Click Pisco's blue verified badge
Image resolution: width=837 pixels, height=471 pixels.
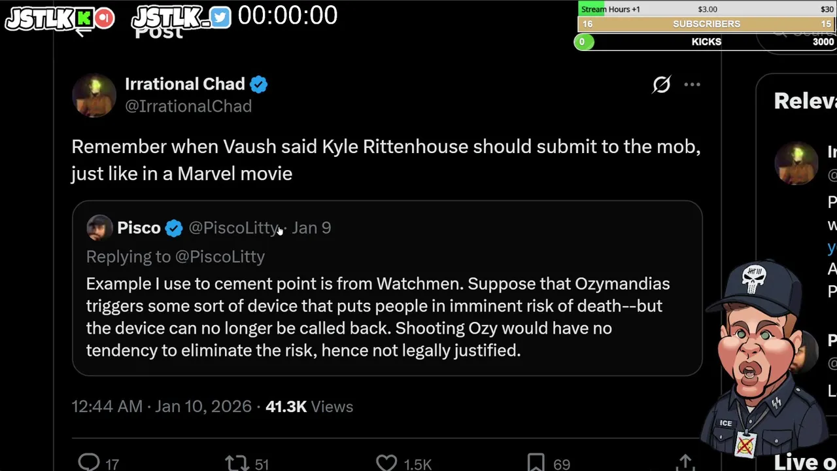point(174,228)
